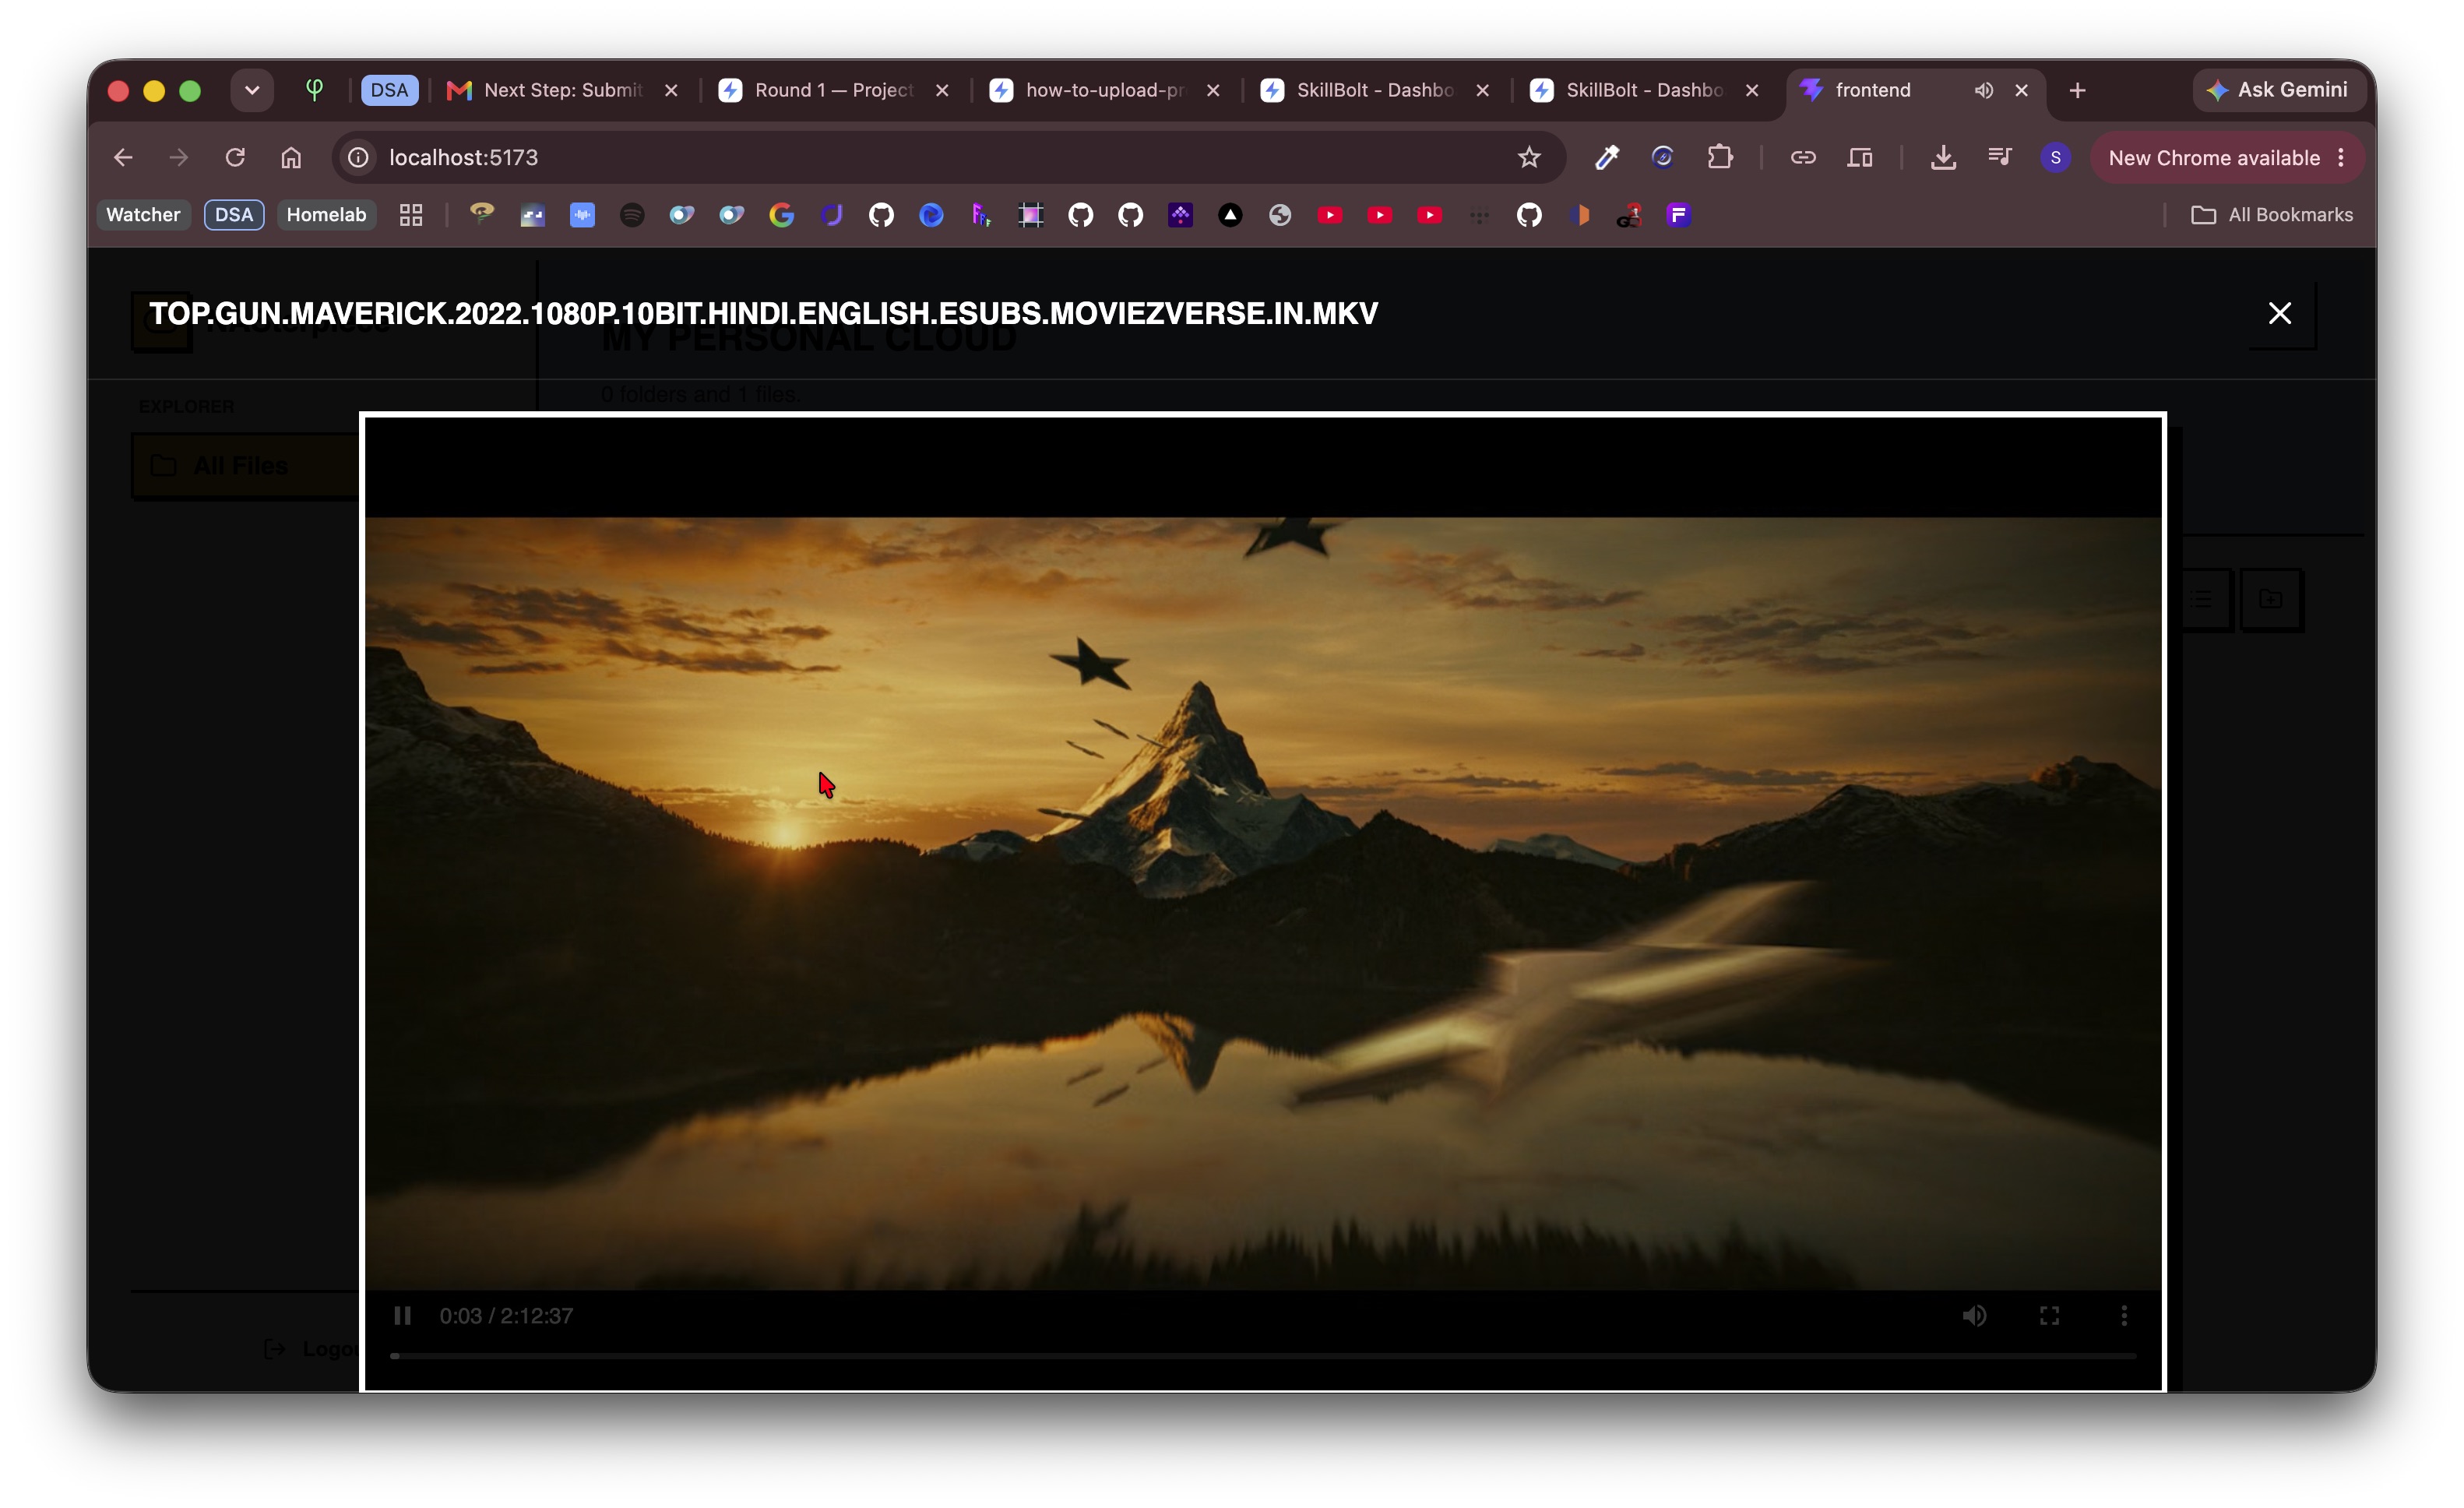
Task: Enter fullscreen mode in the video player
Action: [2049, 1316]
